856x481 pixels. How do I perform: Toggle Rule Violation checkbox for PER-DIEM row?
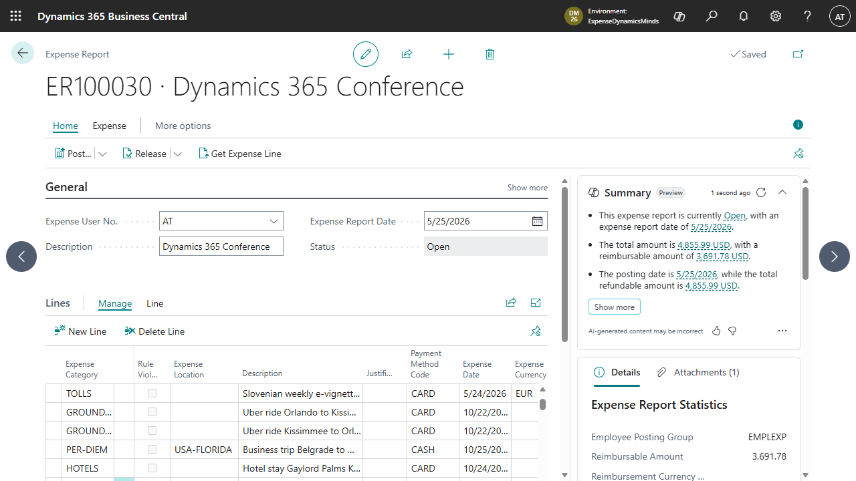click(152, 450)
